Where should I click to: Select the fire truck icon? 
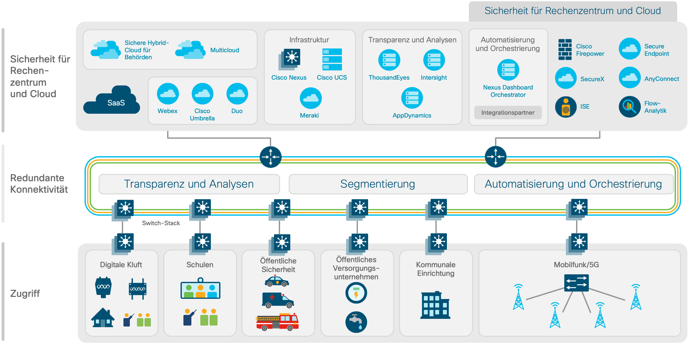(277, 322)
